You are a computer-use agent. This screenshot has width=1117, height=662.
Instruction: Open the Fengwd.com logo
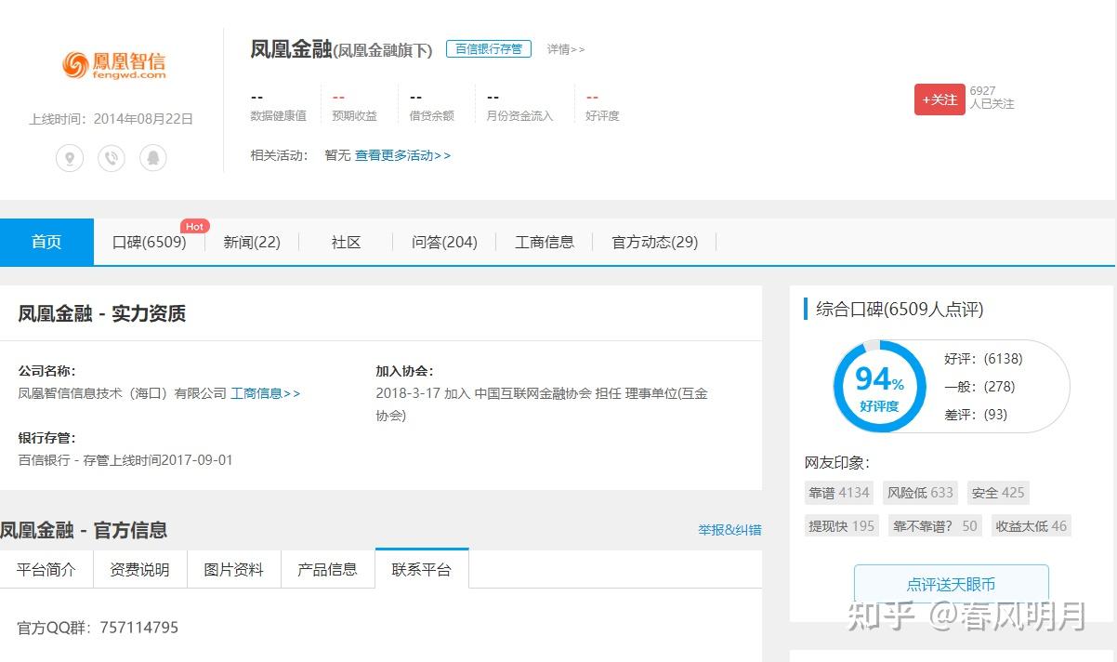coord(114,64)
